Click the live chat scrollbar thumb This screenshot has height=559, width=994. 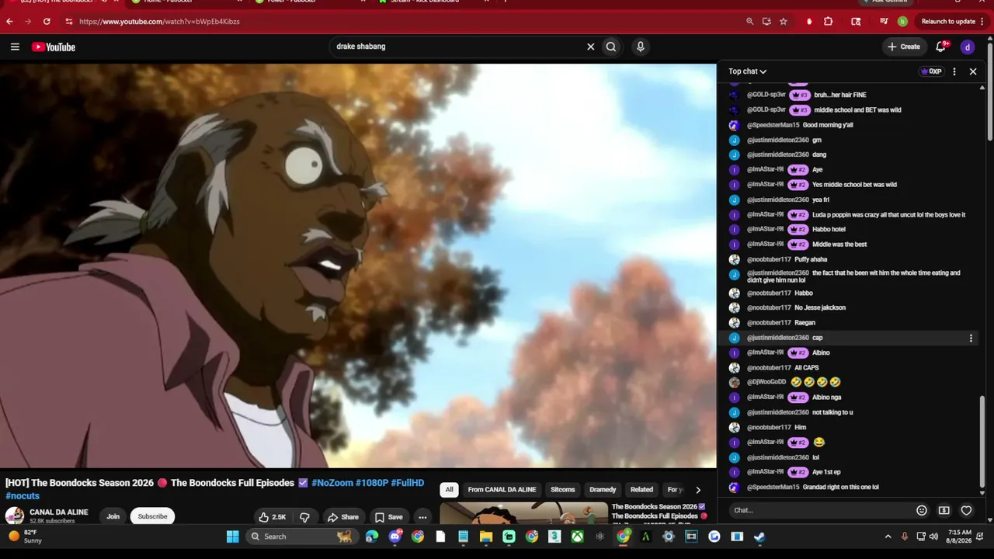click(982, 442)
